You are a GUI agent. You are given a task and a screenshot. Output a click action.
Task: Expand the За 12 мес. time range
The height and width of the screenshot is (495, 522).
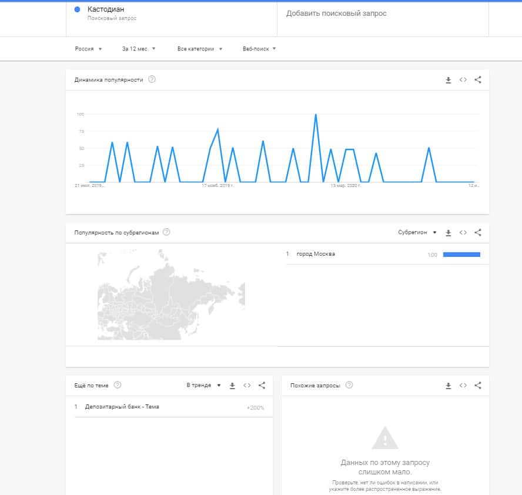pyautogui.click(x=139, y=49)
